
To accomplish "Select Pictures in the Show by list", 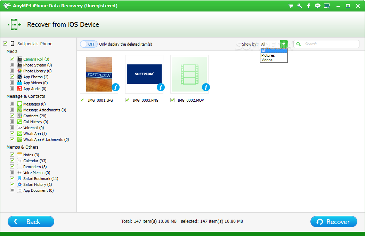I will pyautogui.click(x=274, y=55).
